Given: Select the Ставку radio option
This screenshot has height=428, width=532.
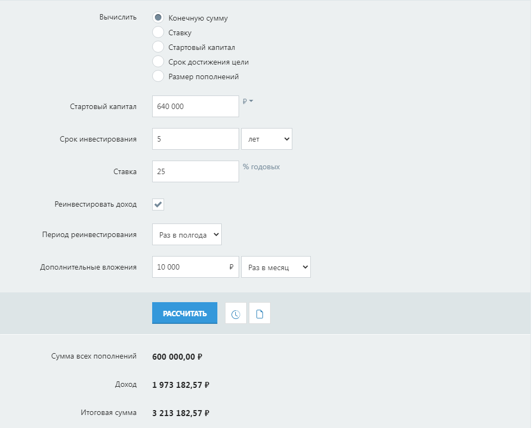Looking at the screenshot, I should pyautogui.click(x=158, y=32).
